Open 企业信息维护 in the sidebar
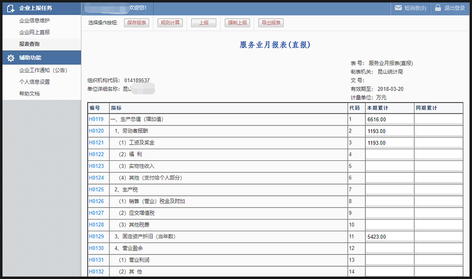The width and height of the screenshot is (472, 279). (x=34, y=21)
